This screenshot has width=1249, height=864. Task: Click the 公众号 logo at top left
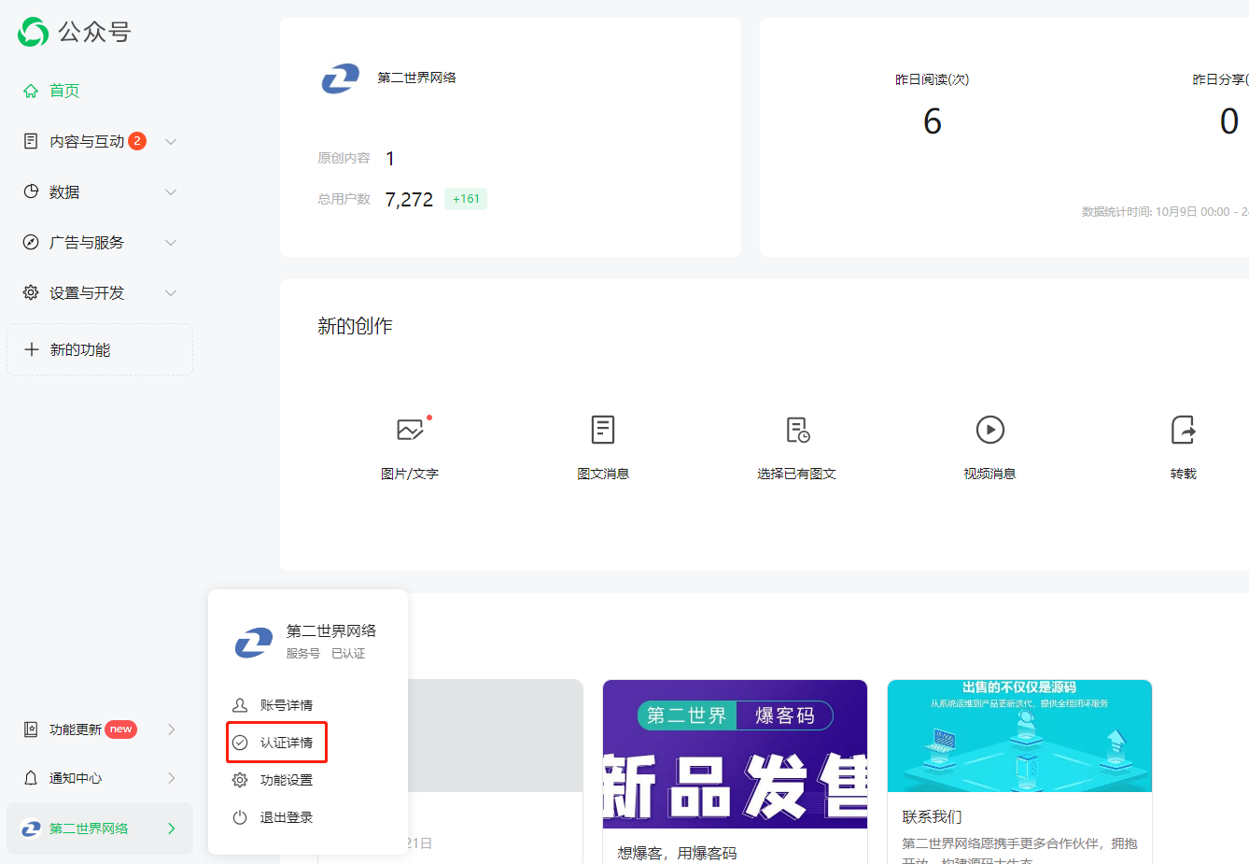coord(34,32)
